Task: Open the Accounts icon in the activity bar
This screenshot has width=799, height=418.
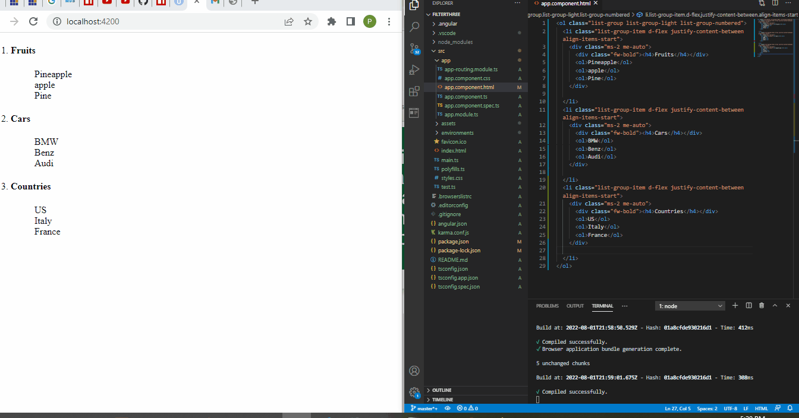Action: 414,371
